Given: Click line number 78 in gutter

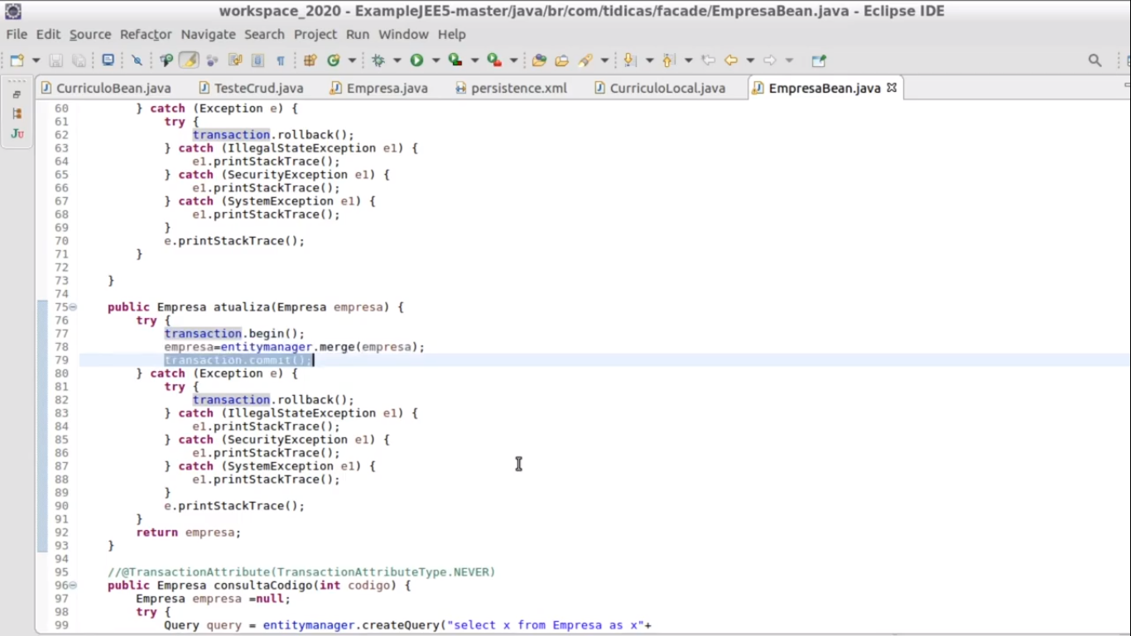Looking at the screenshot, I should [61, 347].
